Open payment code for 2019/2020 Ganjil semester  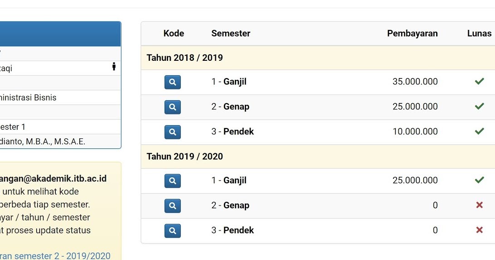172,181
